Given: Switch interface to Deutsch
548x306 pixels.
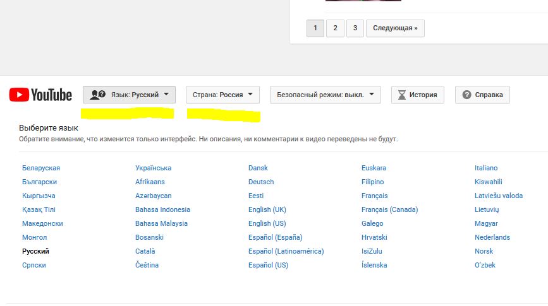Looking at the screenshot, I should point(261,182).
